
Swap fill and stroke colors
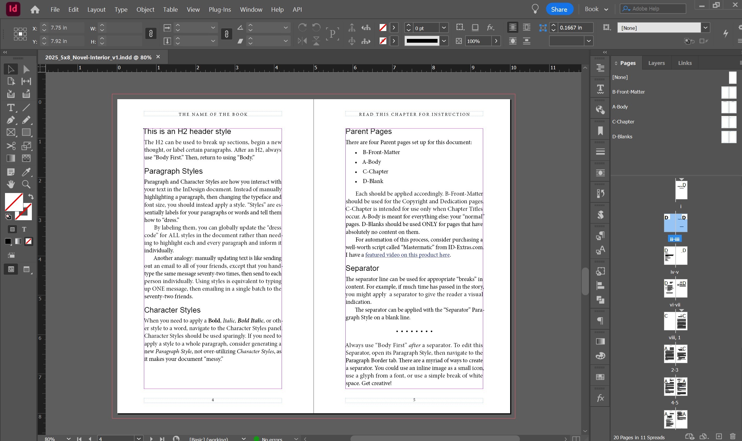point(31,197)
